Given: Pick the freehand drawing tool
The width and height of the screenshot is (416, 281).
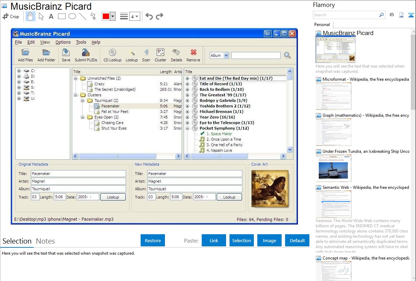Looking at the screenshot, I should coord(93,16).
